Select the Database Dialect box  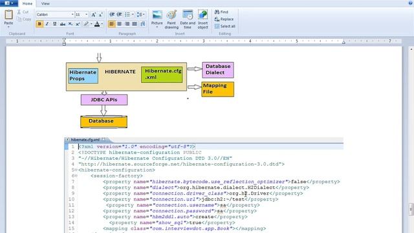coord(218,70)
